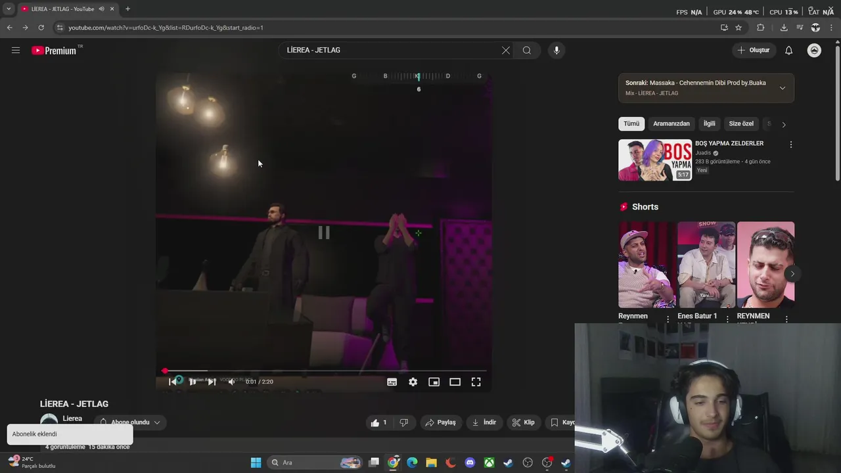
Task: Open the media controls in Chrome toolbar
Action: (800, 28)
